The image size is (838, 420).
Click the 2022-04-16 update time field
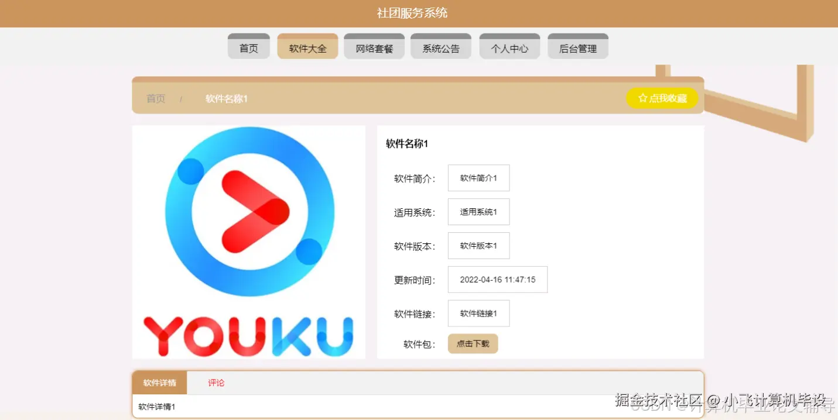coord(497,279)
